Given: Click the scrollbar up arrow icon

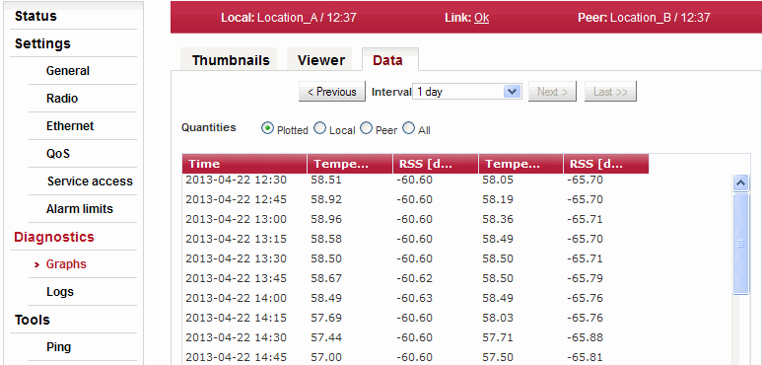Looking at the screenshot, I should (x=740, y=183).
